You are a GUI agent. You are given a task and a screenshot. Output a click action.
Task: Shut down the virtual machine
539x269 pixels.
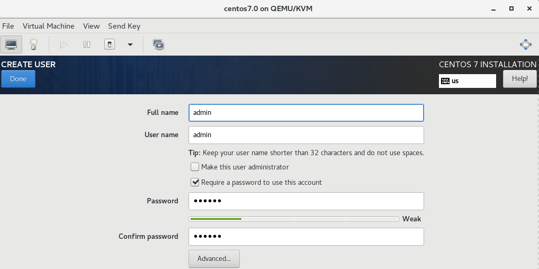[109, 44]
